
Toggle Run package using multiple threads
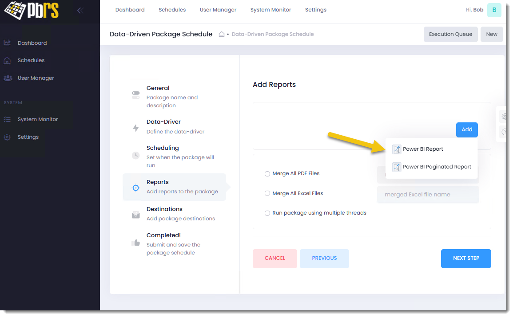[267, 213]
